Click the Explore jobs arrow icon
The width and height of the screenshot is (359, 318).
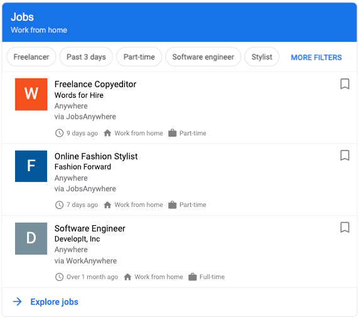[x=18, y=302]
